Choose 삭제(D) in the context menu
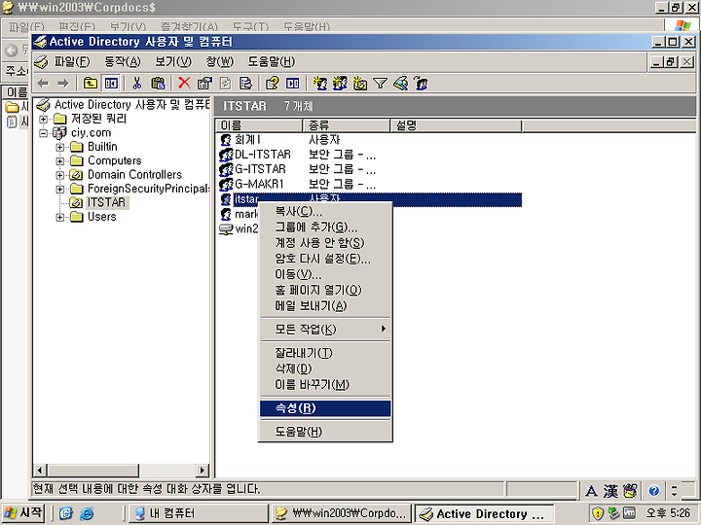Viewport: 701px width, 525px height. 325,368
